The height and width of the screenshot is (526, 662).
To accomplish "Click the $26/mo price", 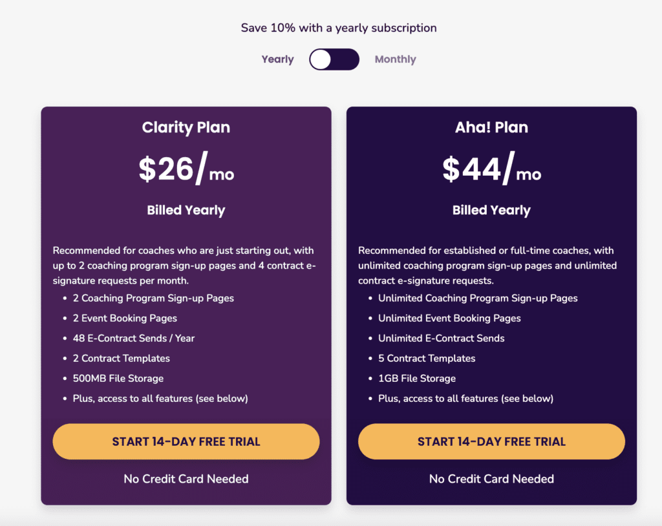I will point(186,169).
